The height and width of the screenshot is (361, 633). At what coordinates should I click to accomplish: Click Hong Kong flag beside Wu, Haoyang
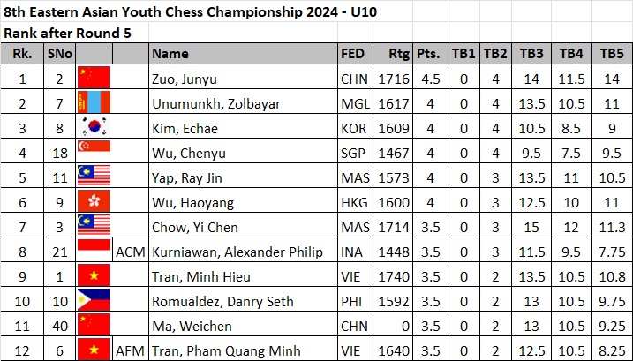tap(94, 202)
